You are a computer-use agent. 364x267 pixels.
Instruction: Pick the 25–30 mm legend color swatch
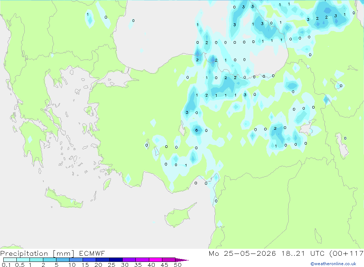click(x=116, y=260)
